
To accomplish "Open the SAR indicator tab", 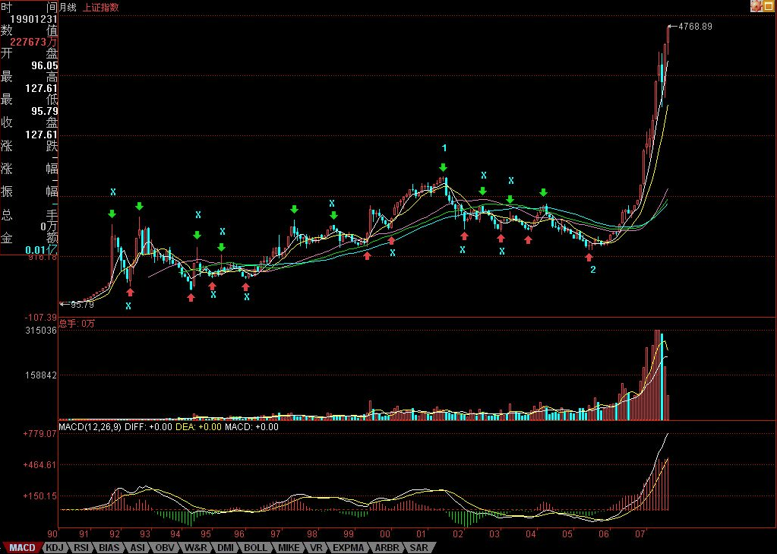I will pos(418,547).
